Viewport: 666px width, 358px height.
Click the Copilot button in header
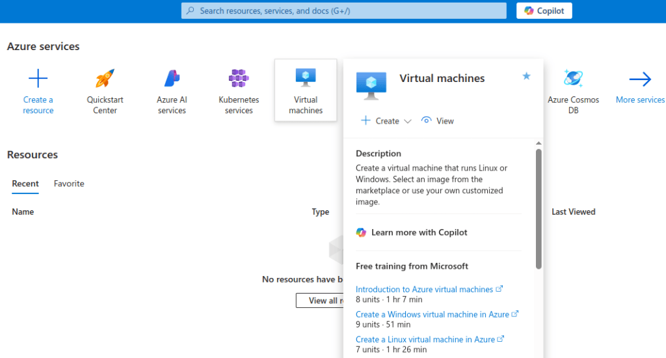tap(544, 10)
